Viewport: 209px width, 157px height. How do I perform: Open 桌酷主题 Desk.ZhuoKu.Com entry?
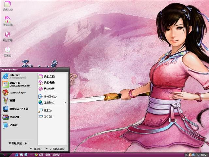(x=16, y=84)
